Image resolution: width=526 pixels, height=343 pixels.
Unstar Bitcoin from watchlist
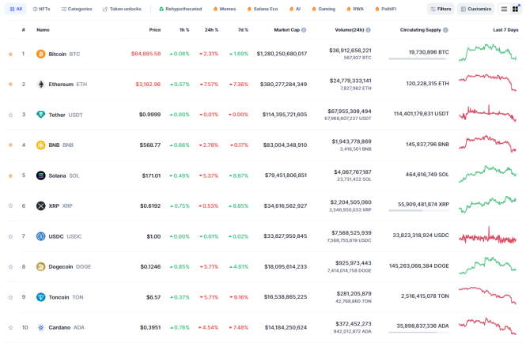[10, 54]
